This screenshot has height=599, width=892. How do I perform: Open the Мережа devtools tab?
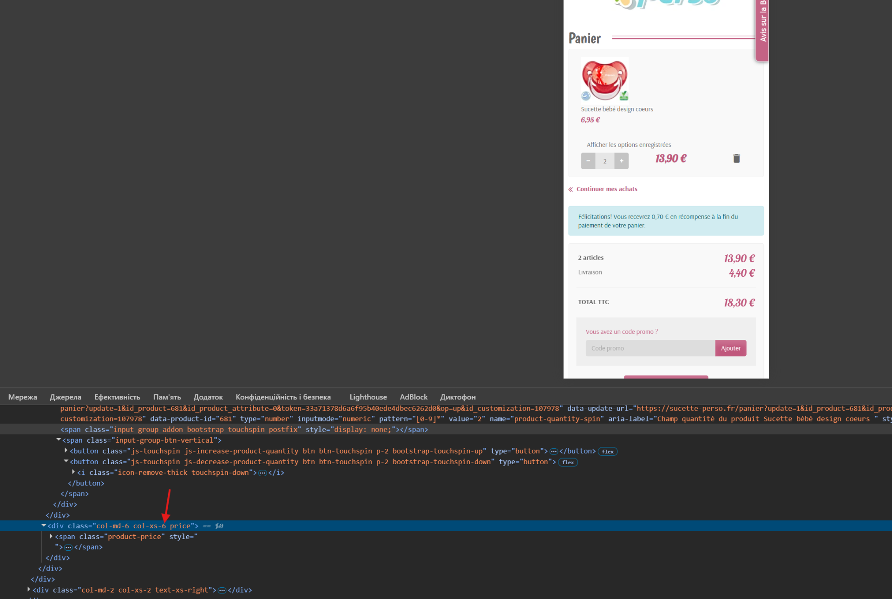(x=22, y=397)
